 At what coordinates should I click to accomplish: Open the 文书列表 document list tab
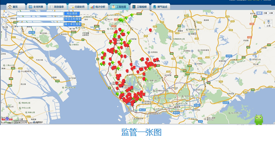point(37,7)
